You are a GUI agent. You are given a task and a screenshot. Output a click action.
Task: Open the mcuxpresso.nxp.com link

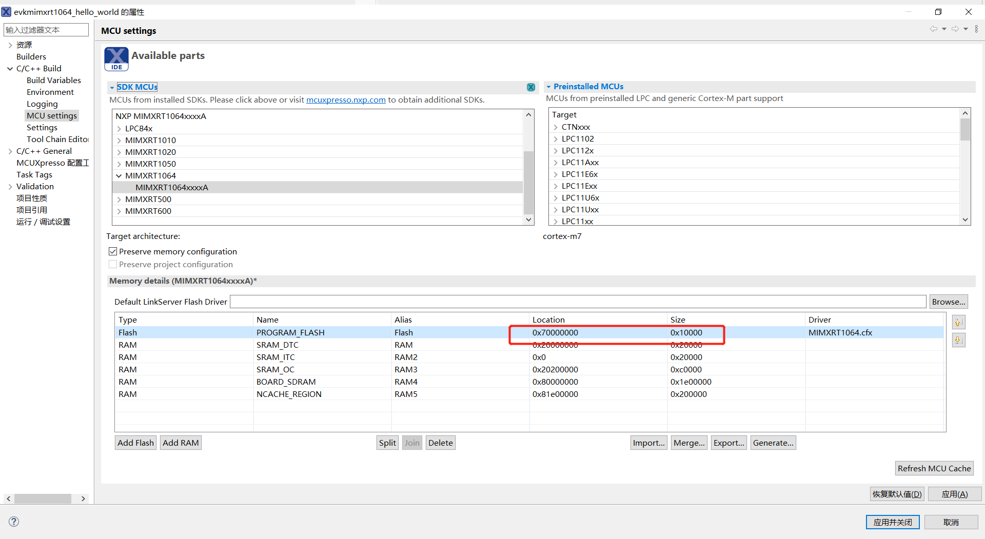(x=346, y=100)
